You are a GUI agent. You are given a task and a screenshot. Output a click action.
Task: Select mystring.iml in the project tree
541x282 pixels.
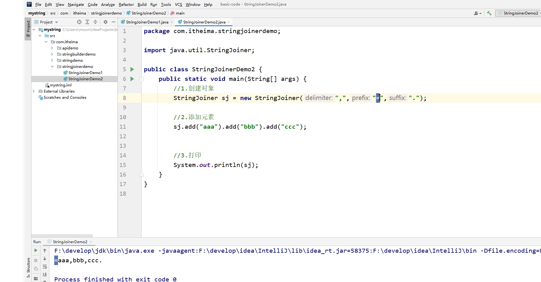click(61, 85)
